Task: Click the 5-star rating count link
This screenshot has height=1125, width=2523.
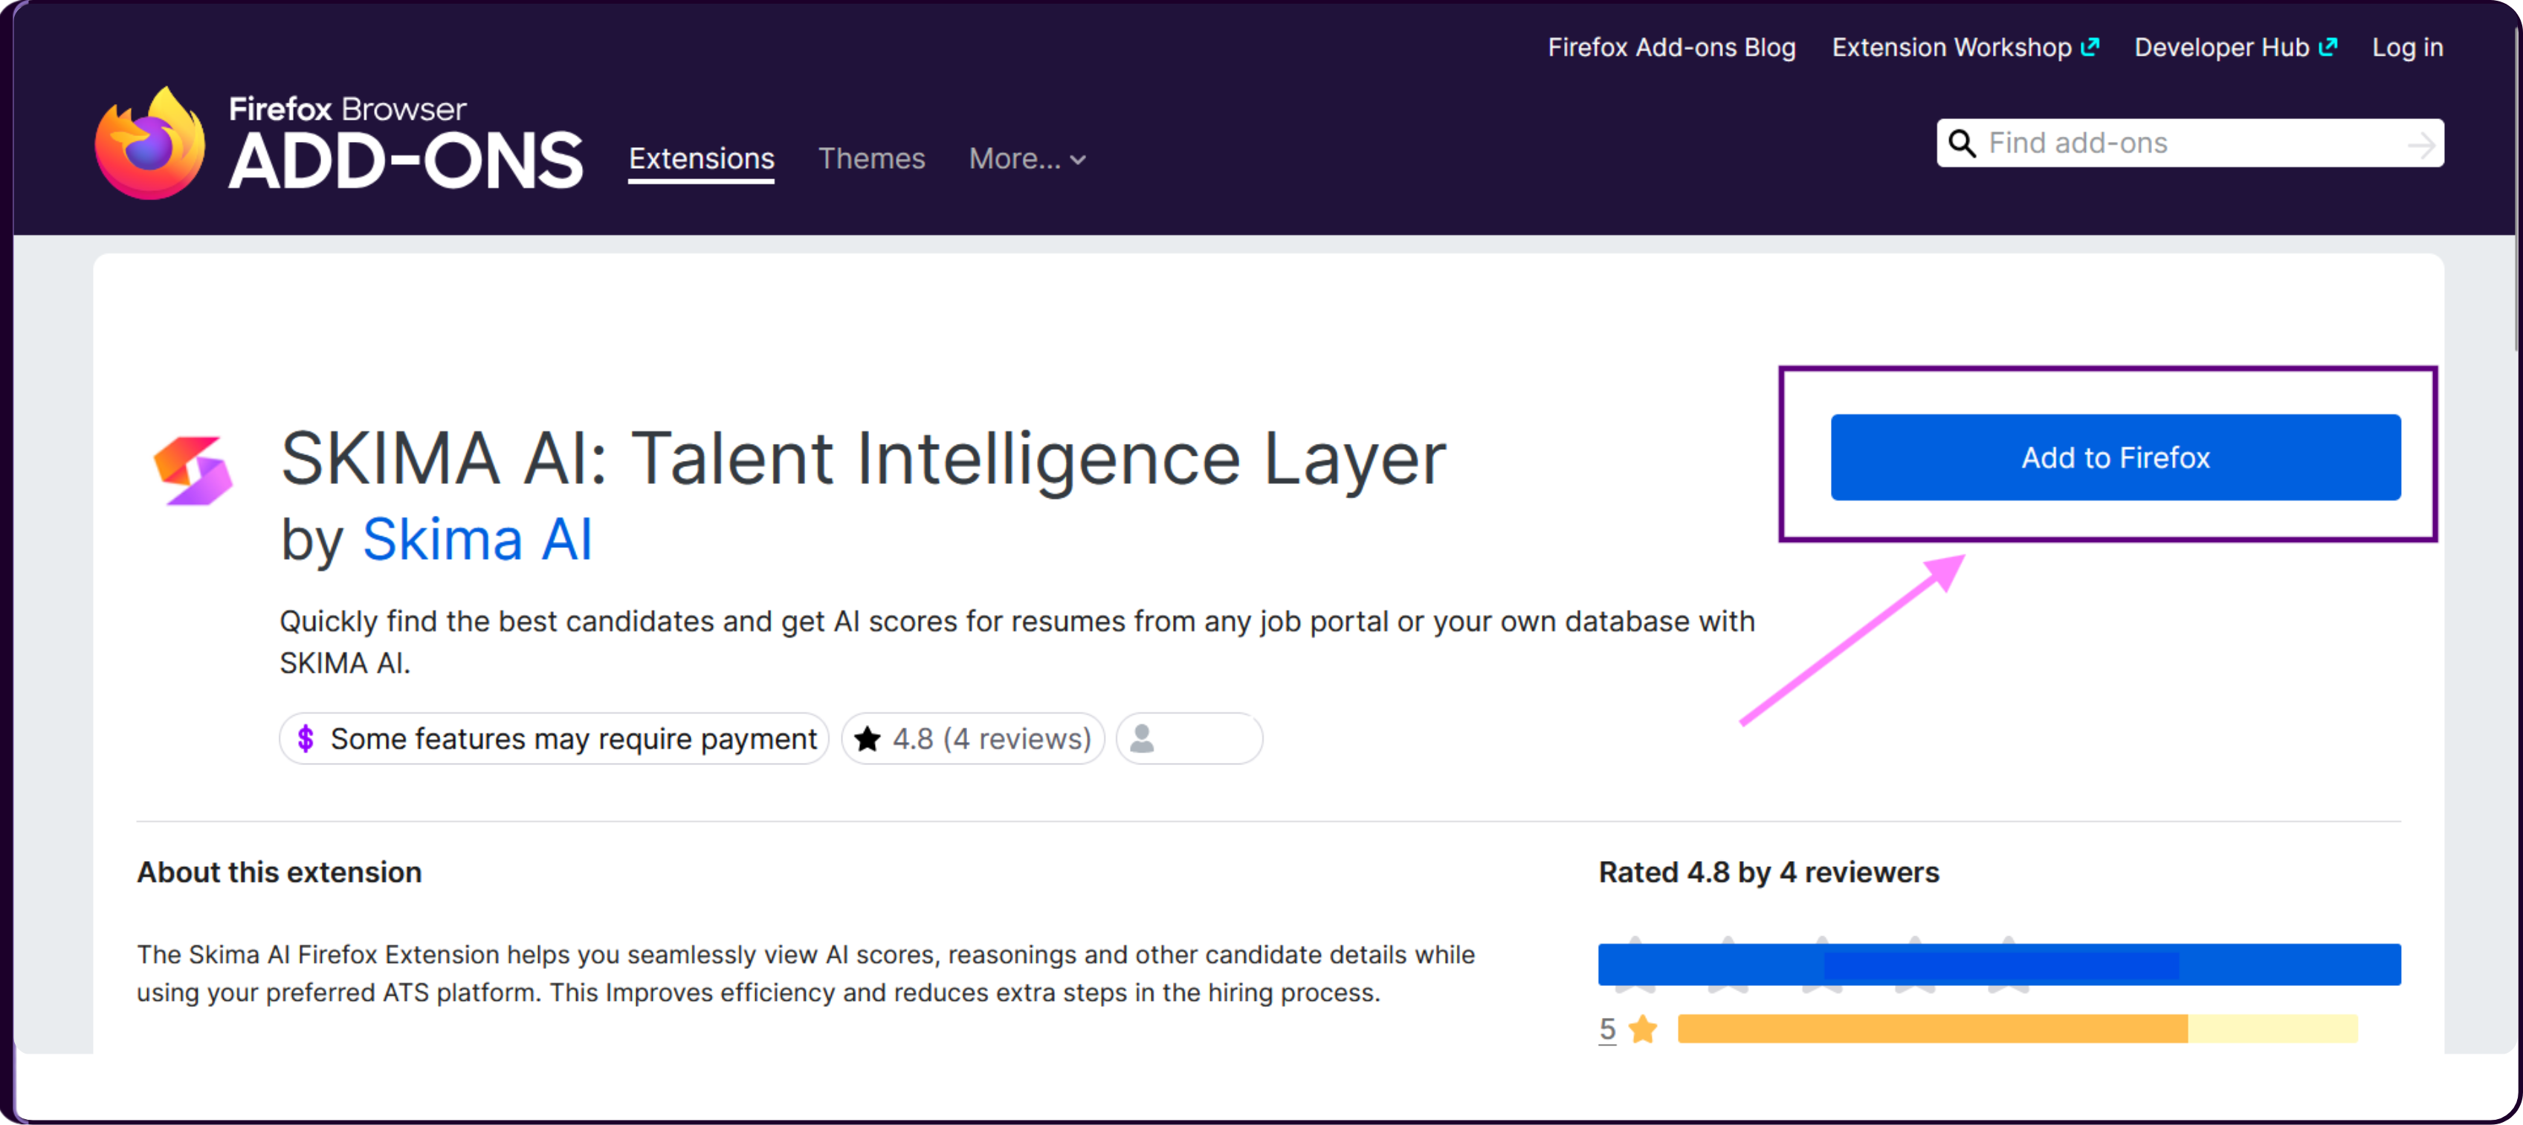Action: [1607, 1029]
